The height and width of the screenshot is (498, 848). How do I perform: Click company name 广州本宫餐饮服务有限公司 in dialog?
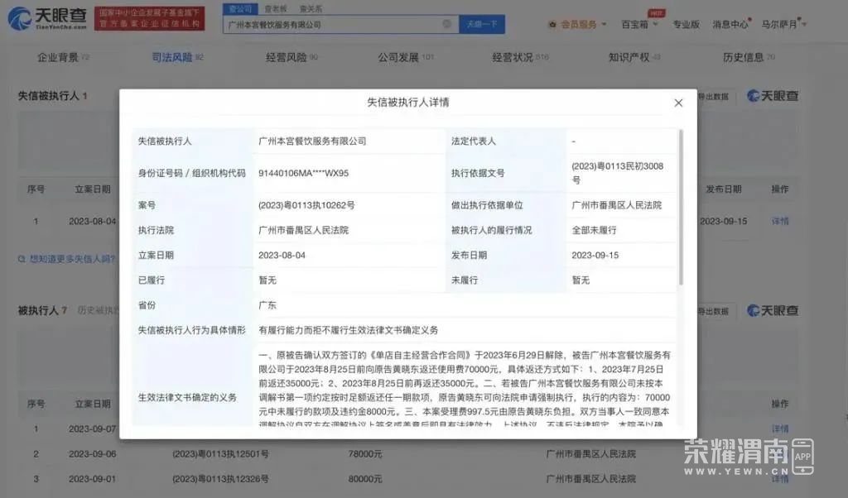[x=312, y=141]
